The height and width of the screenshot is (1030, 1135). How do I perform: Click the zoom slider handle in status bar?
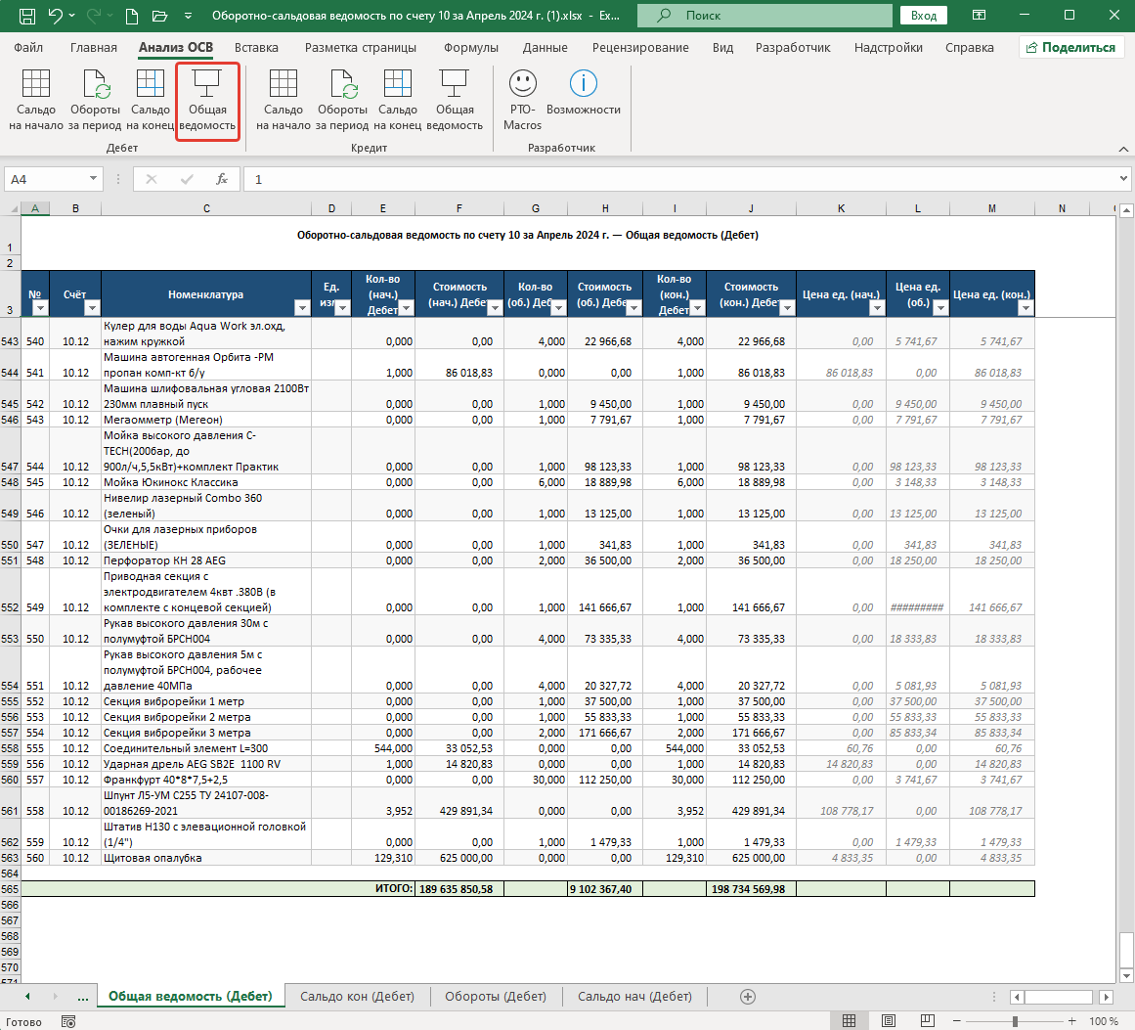tap(1015, 1021)
